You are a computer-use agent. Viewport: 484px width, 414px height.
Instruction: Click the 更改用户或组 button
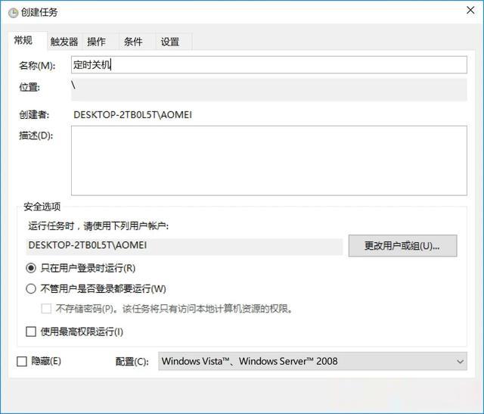(x=402, y=246)
